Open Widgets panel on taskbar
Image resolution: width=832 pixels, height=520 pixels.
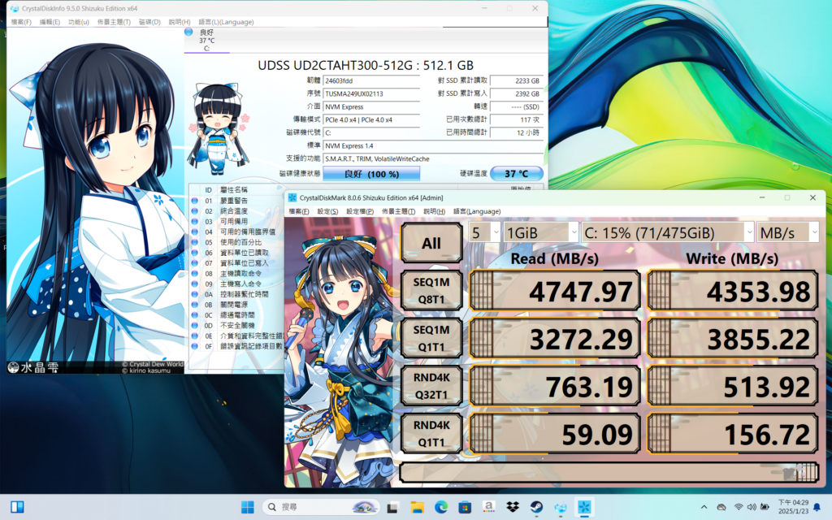coord(17,507)
